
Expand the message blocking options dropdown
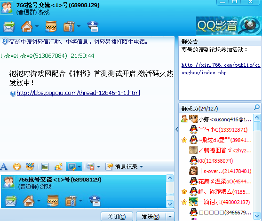tap(98, 167)
